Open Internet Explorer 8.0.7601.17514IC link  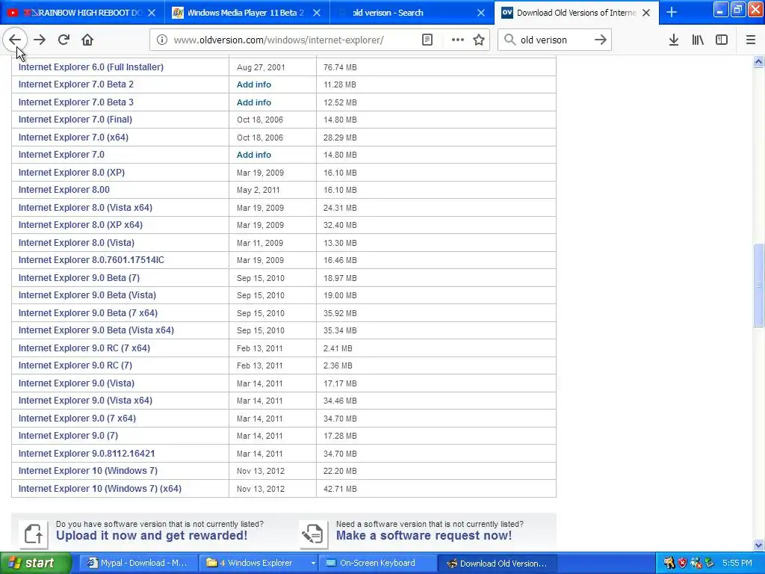[x=91, y=260]
